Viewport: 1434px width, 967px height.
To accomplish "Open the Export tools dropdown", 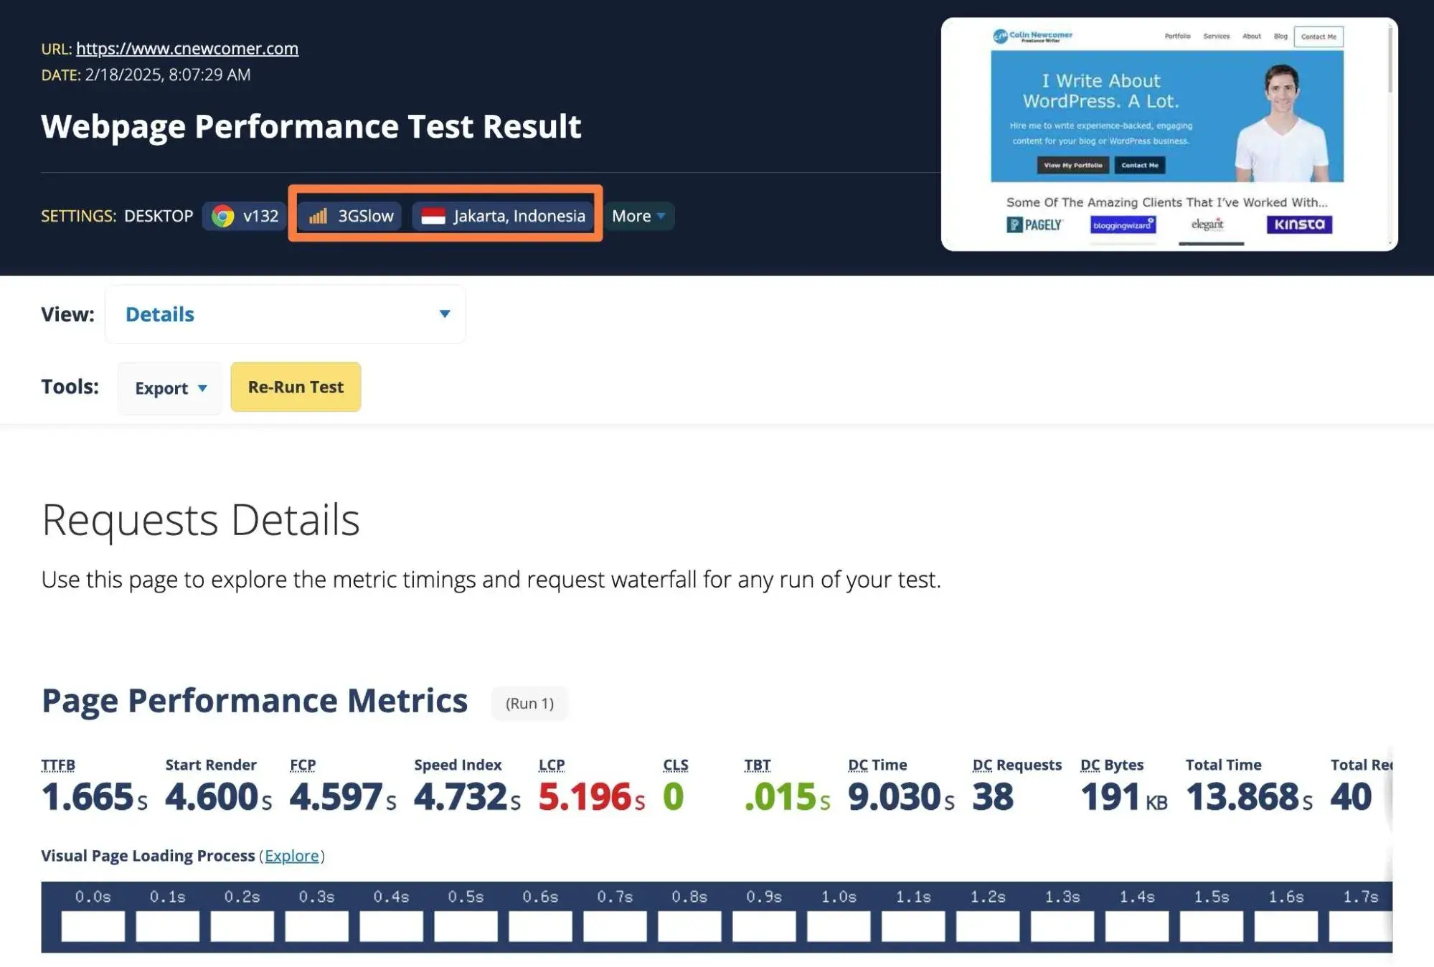I will coord(171,388).
